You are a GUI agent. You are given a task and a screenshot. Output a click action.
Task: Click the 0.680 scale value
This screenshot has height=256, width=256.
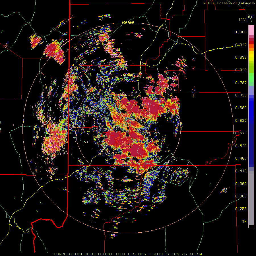click(241, 108)
